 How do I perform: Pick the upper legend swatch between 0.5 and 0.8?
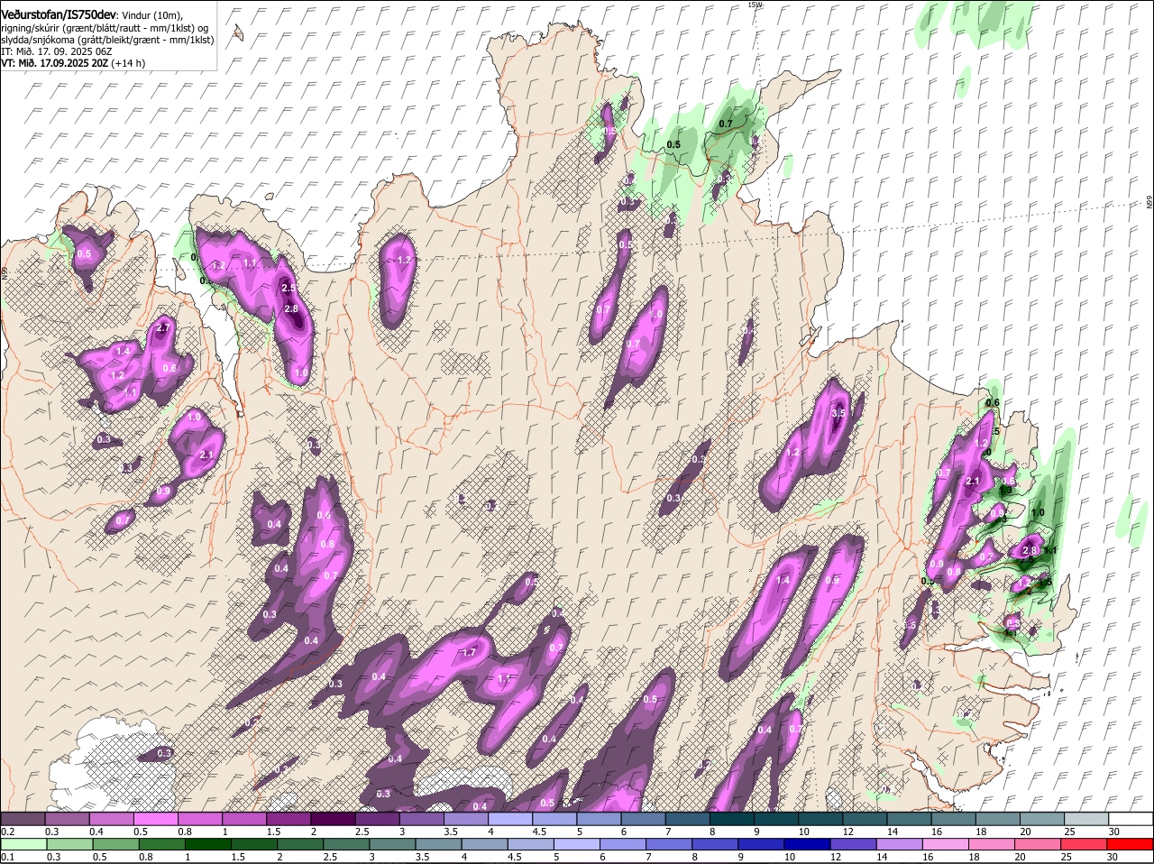pyautogui.click(x=156, y=818)
